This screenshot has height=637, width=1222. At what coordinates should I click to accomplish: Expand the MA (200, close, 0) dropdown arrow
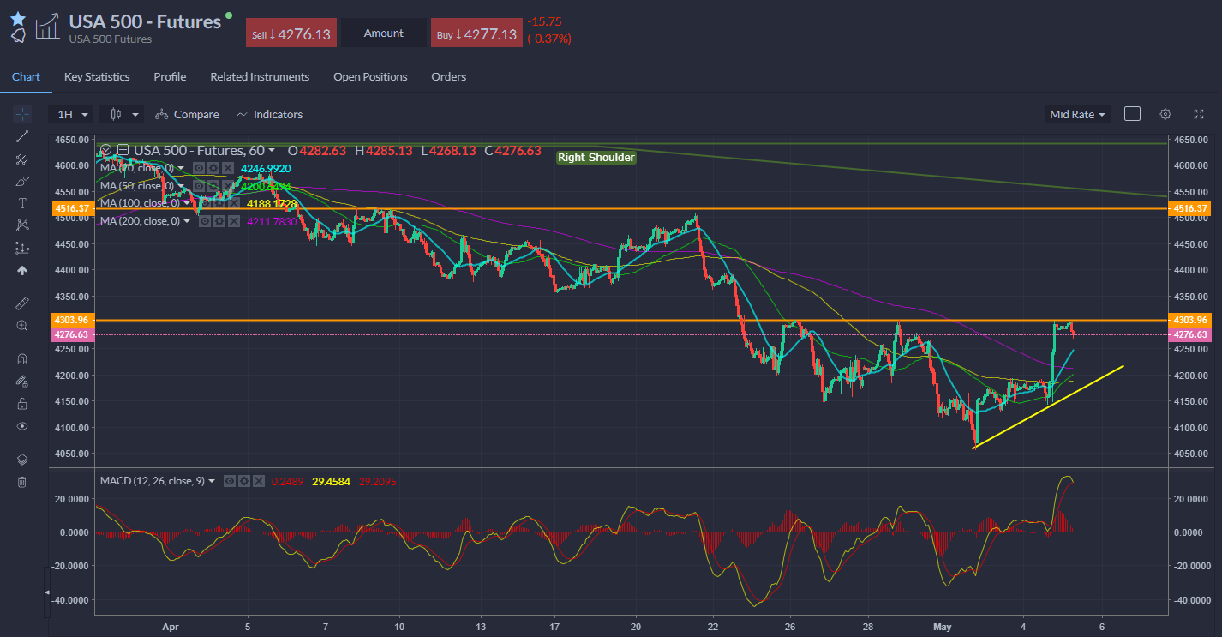point(187,221)
